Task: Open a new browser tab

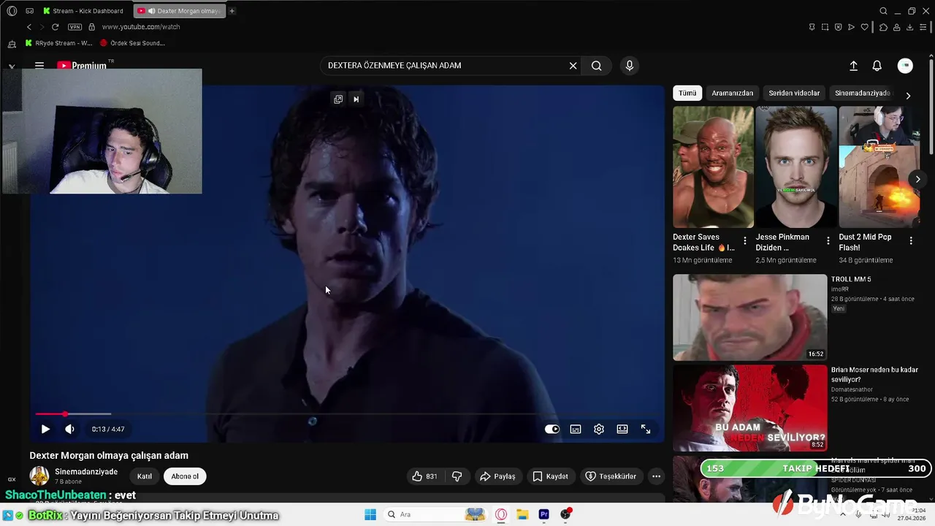Action: [232, 11]
